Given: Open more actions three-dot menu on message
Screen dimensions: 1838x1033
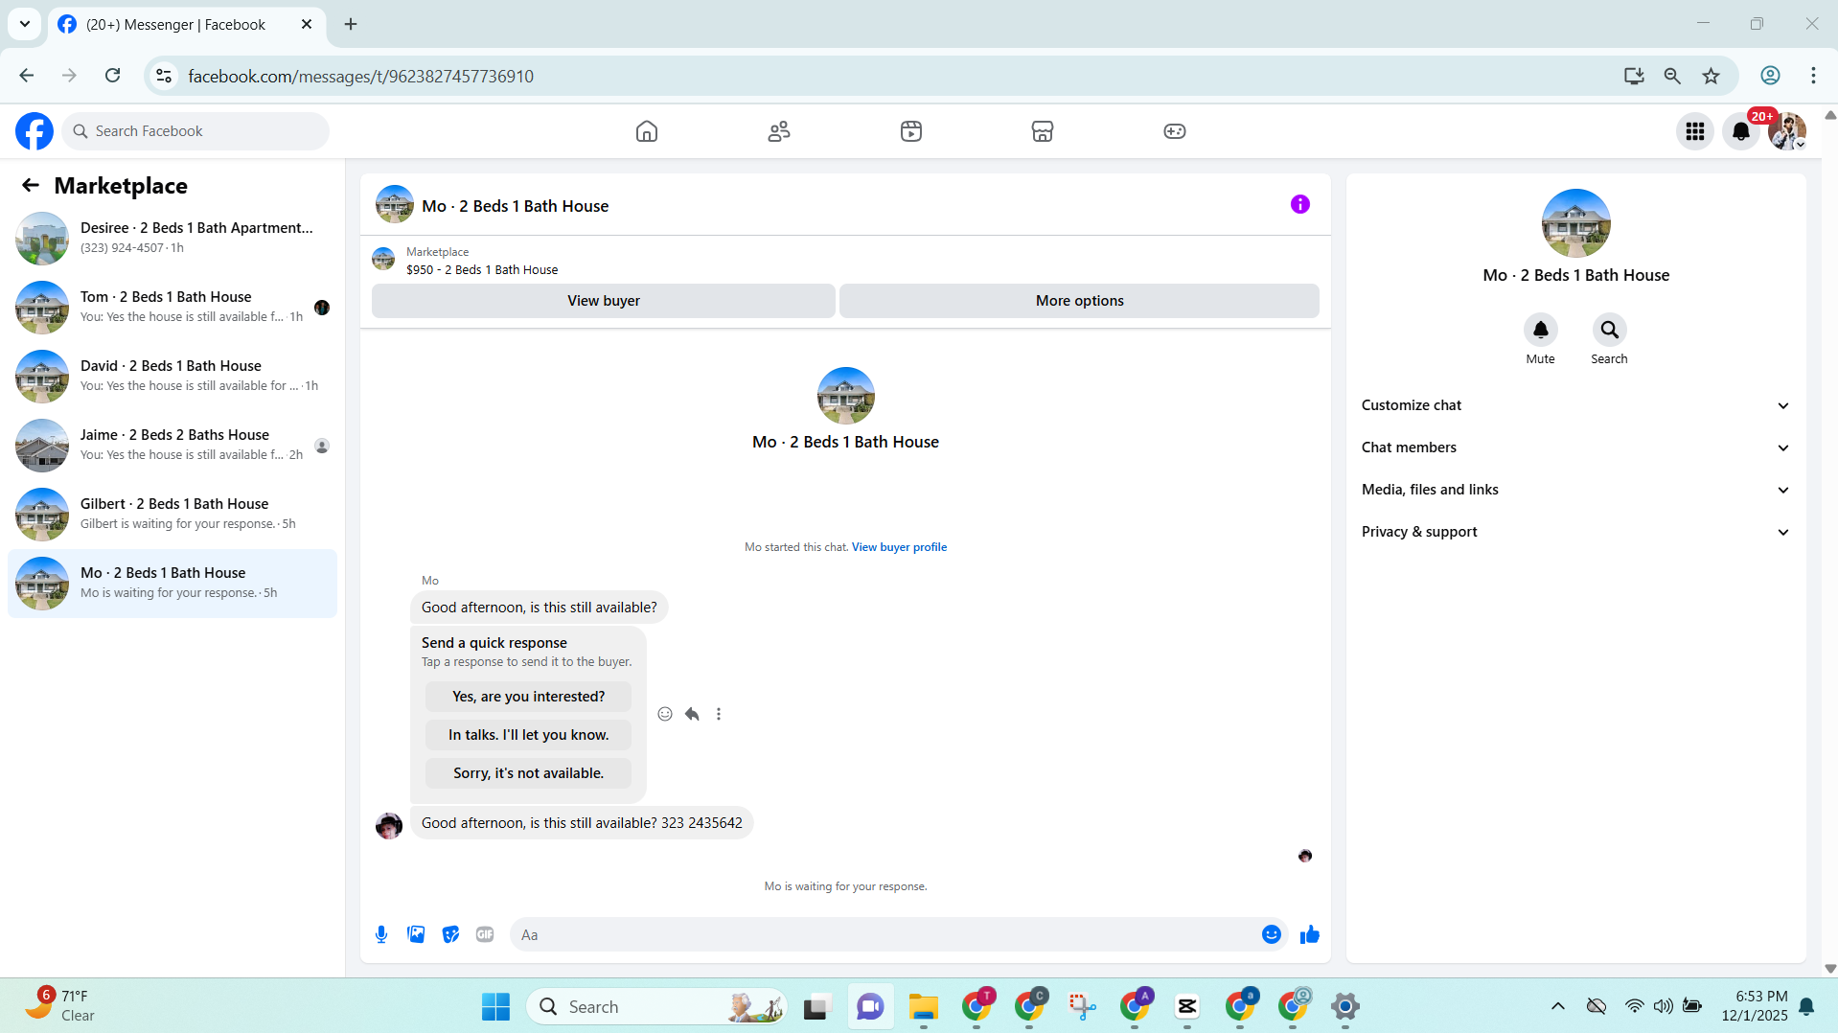Looking at the screenshot, I should (719, 714).
